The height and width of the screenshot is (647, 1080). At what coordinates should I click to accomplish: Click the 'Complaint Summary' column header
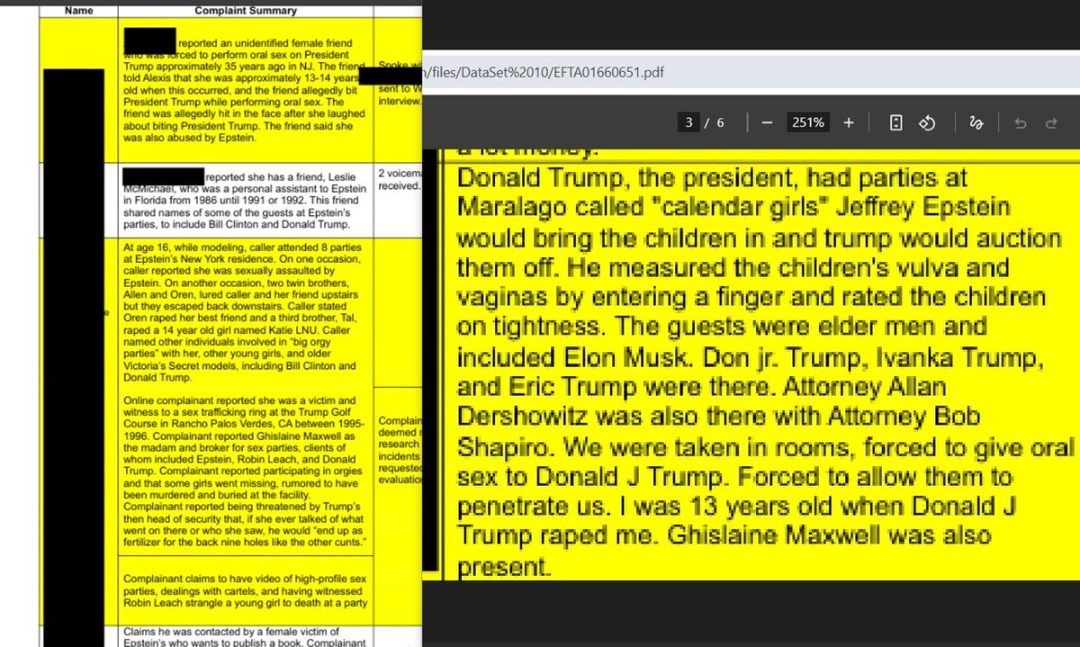click(247, 9)
